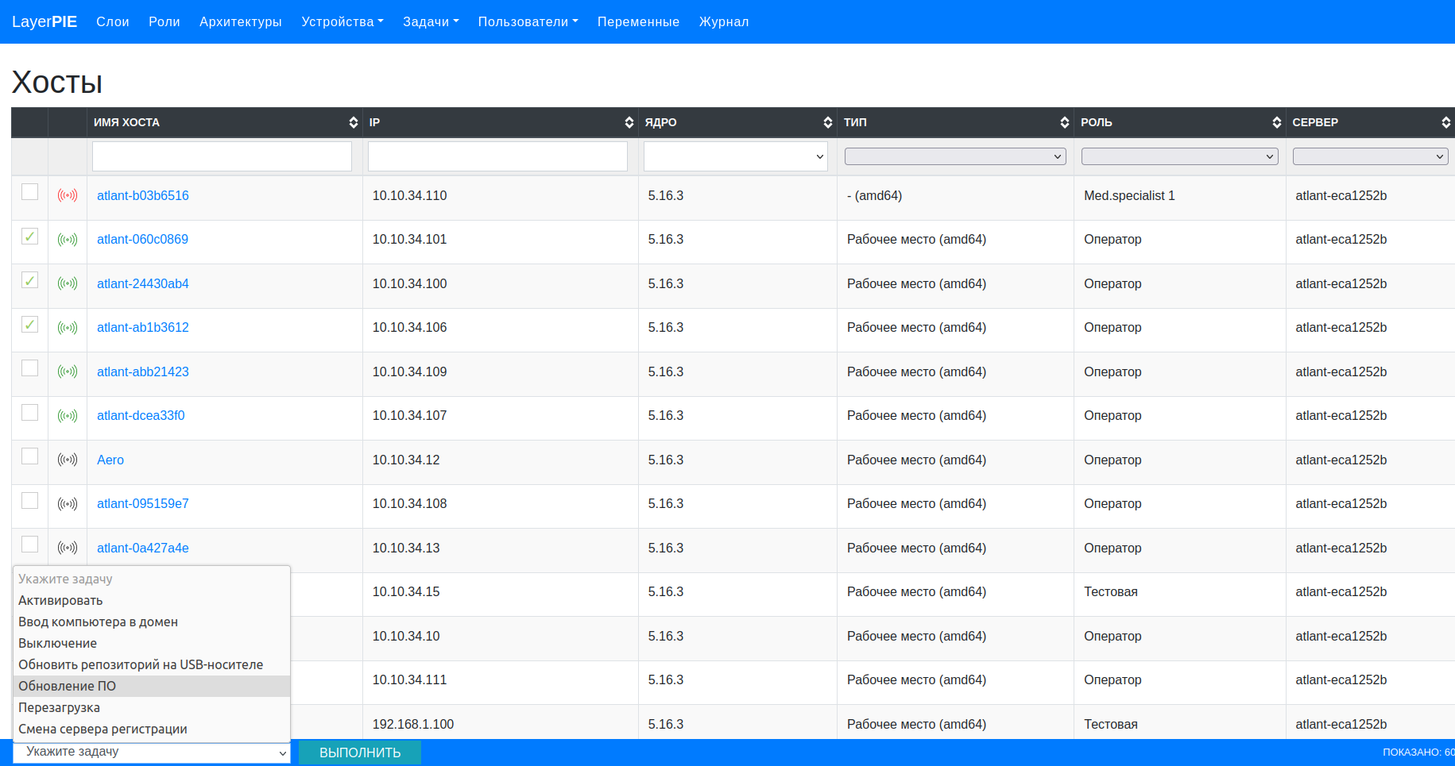Image resolution: width=1455 pixels, height=766 pixels.
Task: Sort by Имя хоста column arrows
Action: pos(354,122)
